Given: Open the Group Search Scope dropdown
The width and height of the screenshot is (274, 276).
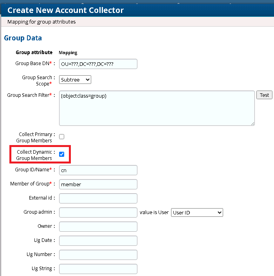Looking at the screenshot, I should [75, 80].
